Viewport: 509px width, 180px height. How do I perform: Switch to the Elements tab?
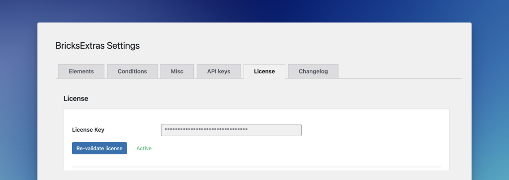tap(81, 71)
